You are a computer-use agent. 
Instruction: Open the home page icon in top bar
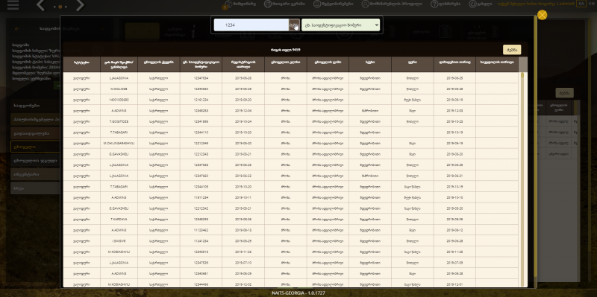[267, 4]
